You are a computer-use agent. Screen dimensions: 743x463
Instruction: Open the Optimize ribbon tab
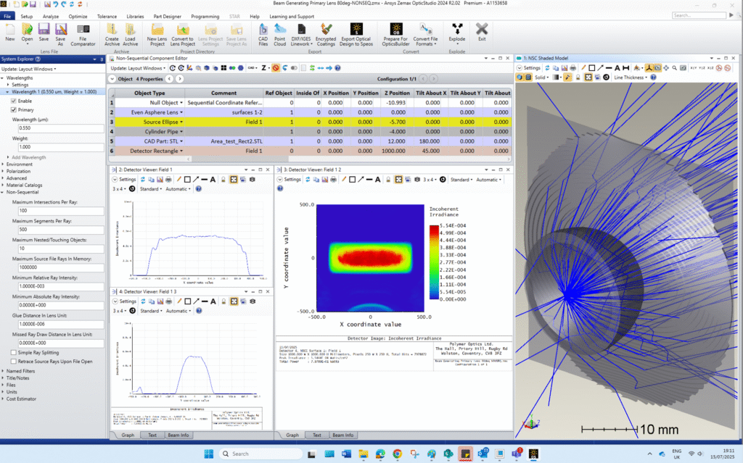click(x=78, y=16)
